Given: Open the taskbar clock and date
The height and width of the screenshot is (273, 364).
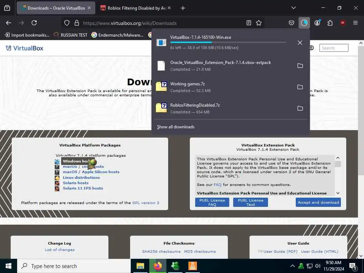Looking at the screenshot, I should (333, 266).
